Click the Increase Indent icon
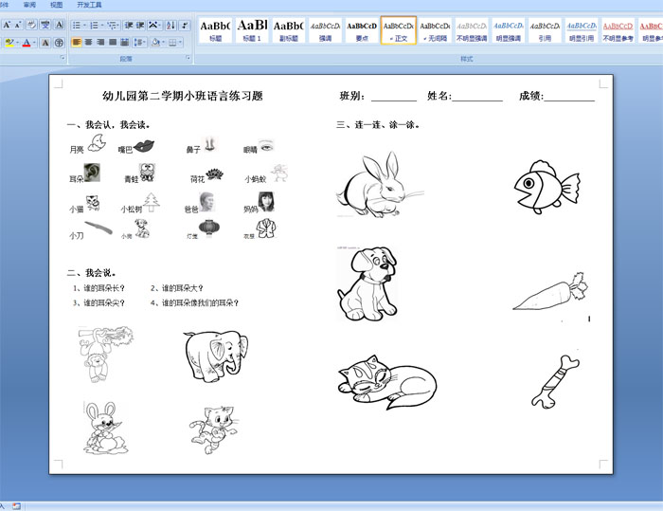The width and height of the screenshot is (663, 511). 140,26
